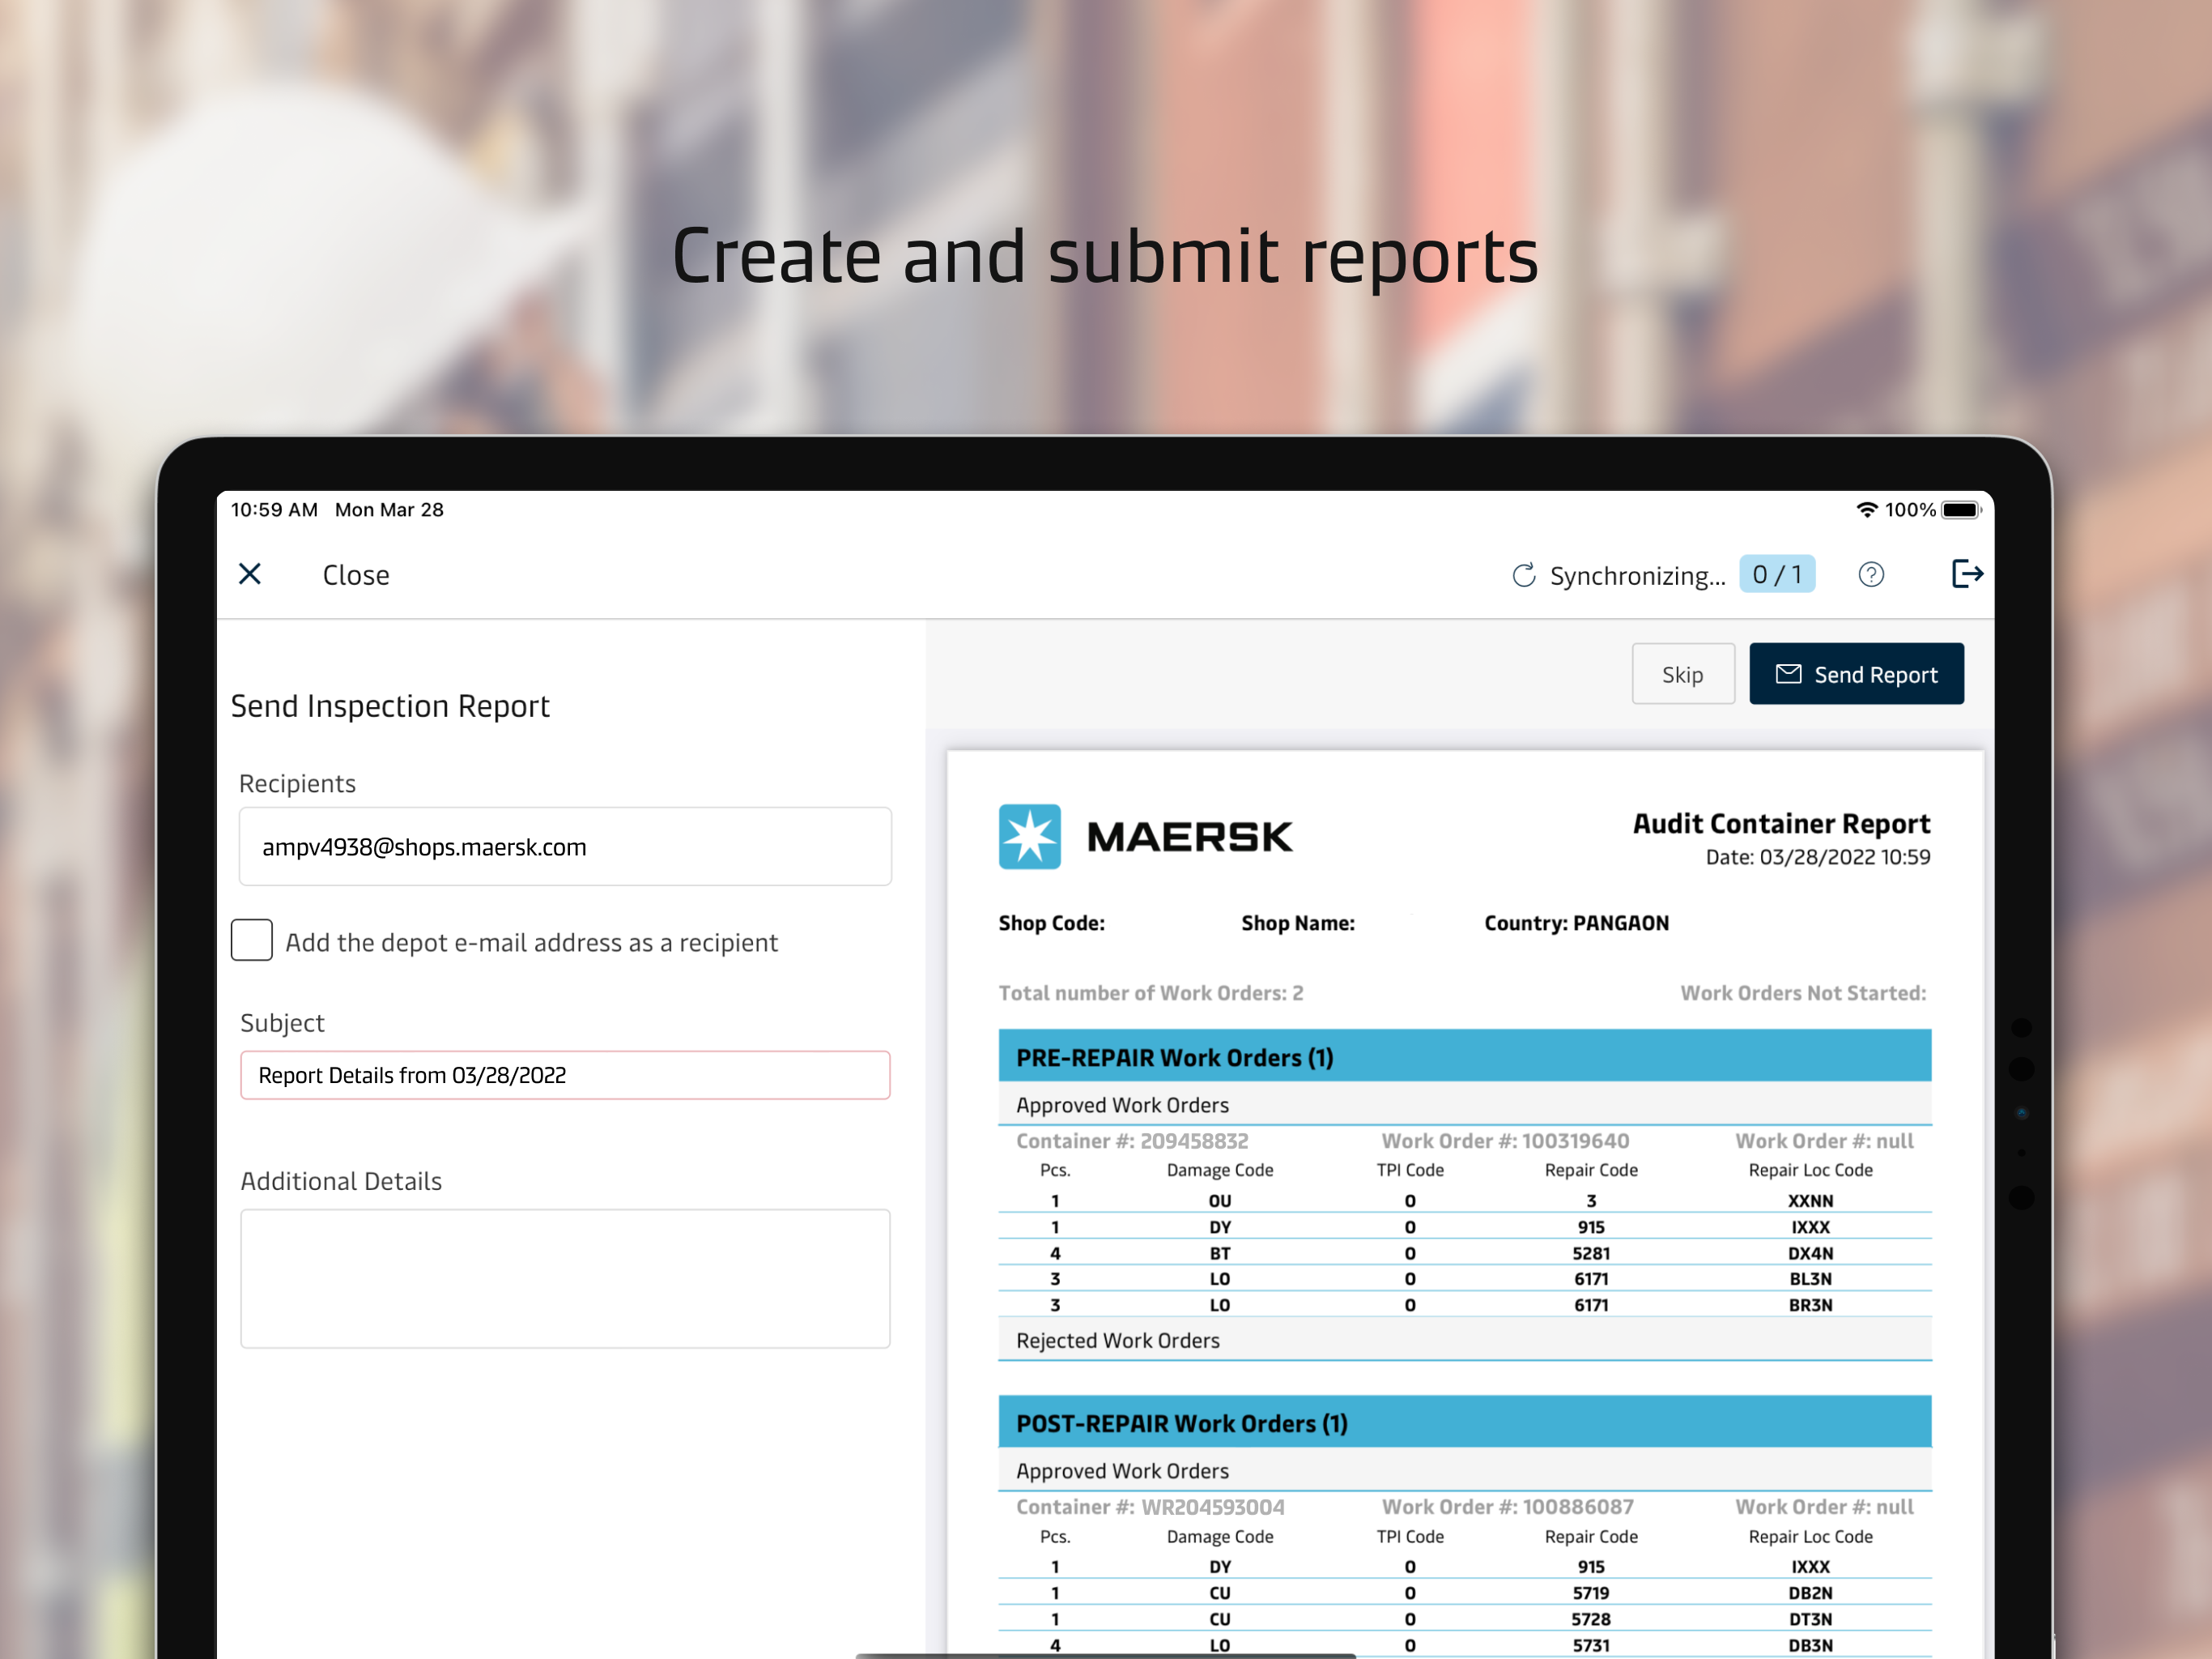Click the 10:59 AM clock in status bar

(274, 510)
